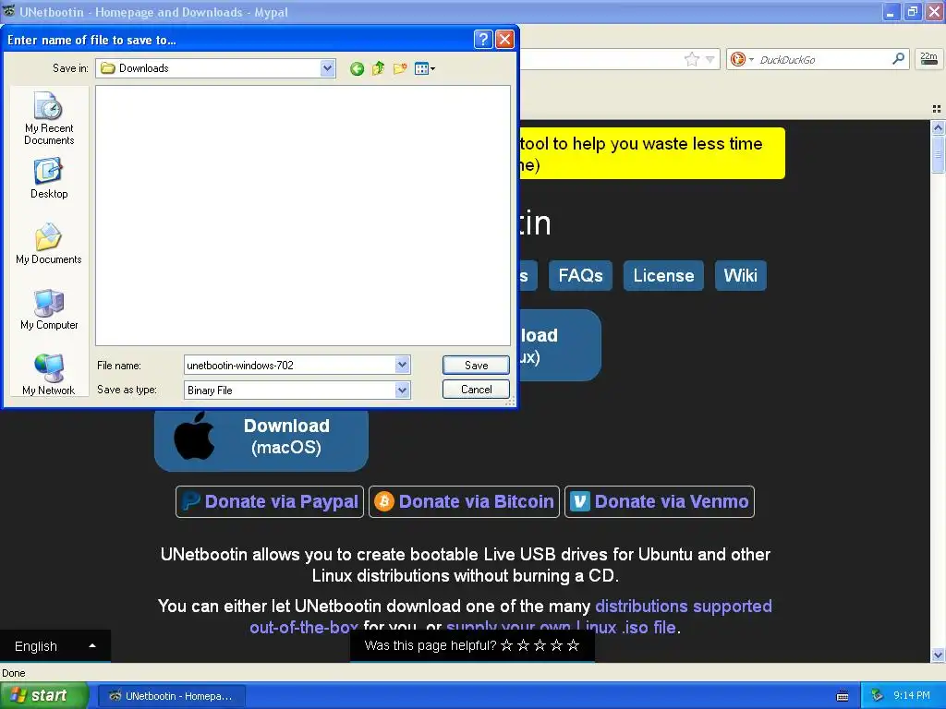Go up one folder level icon
946x709 pixels.
[x=378, y=68]
